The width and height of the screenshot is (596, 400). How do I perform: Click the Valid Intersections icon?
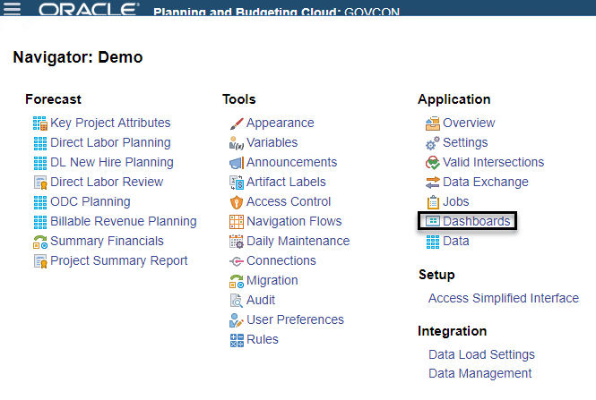click(433, 163)
